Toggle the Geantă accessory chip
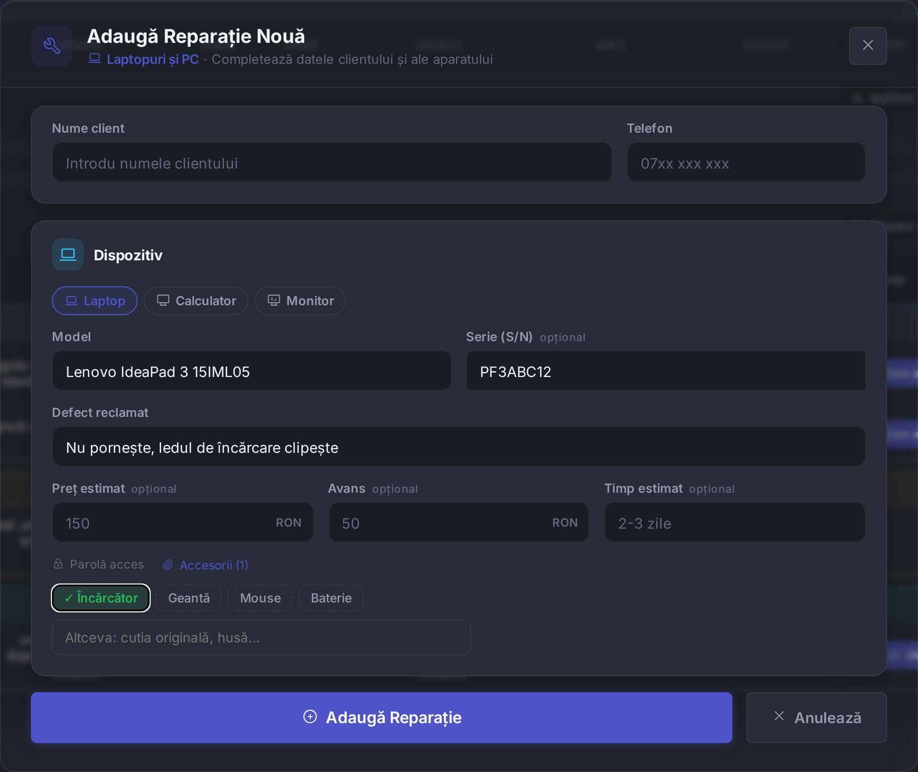Viewport: 918px width, 772px height. [189, 598]
